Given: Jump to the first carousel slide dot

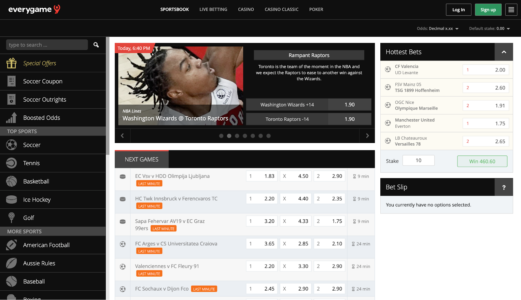Looking at the screenshot, I should point(221,136).
